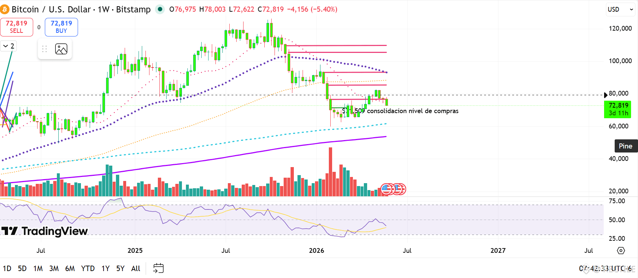Click the image icon on the floating toolbar
Viewport: 638px width, 278px height.
pyautogui.click(x=61, y=49)
